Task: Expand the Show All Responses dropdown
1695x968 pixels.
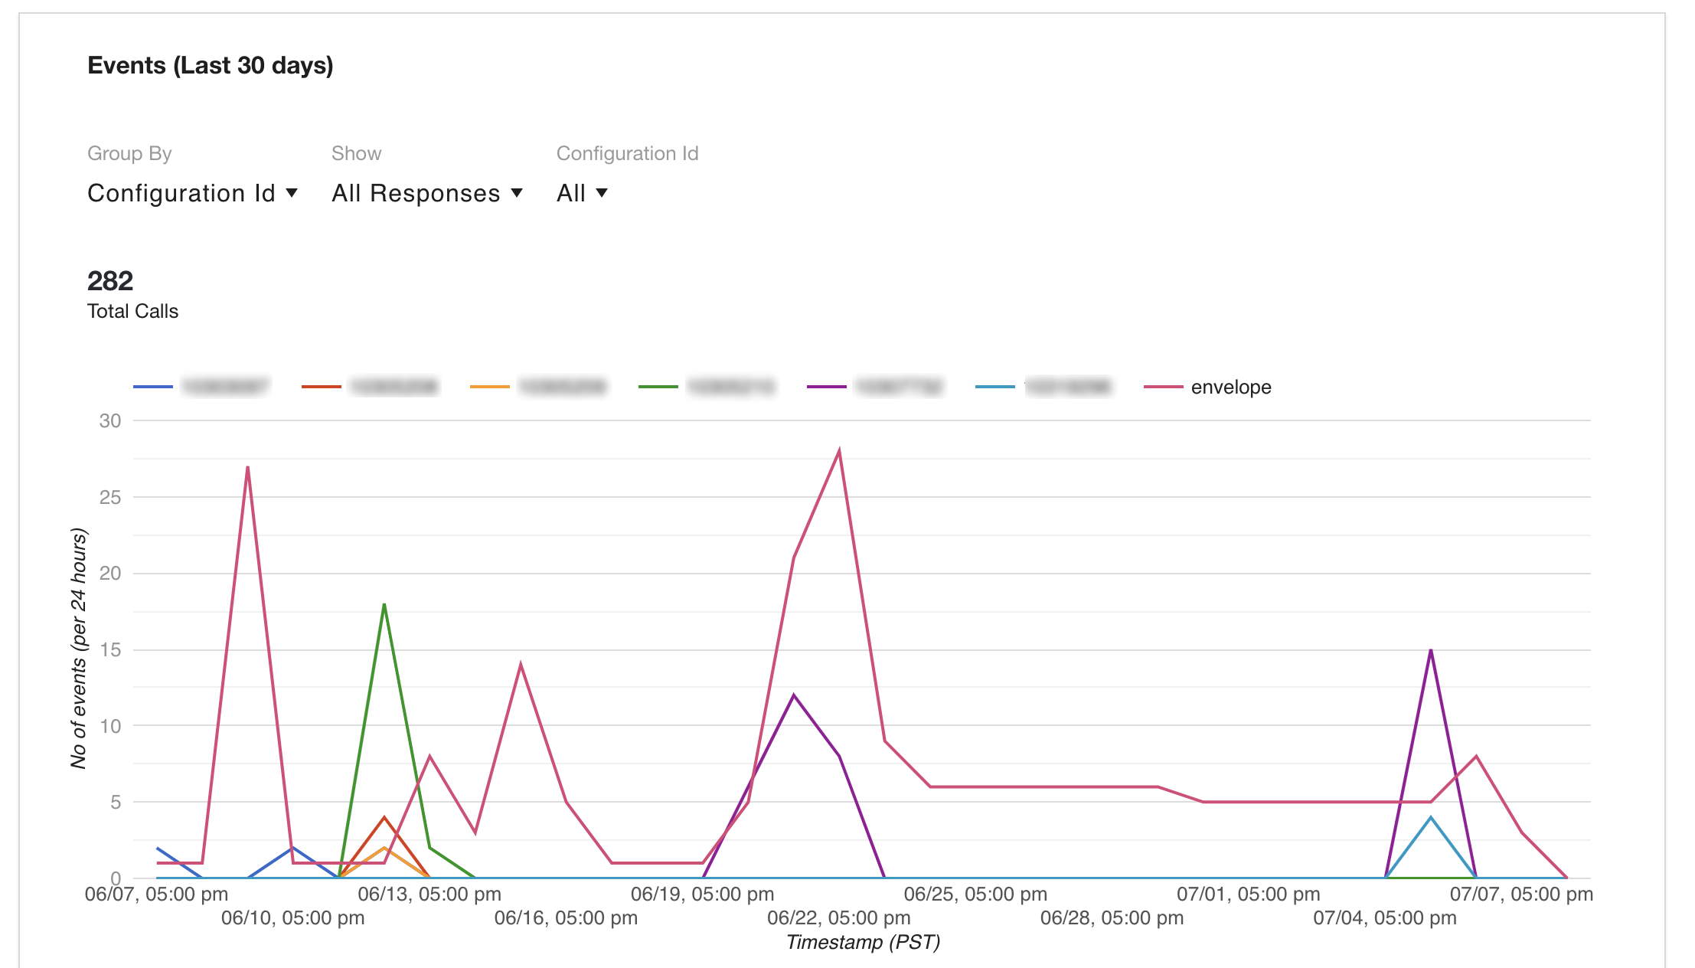Action: point(426,193)
